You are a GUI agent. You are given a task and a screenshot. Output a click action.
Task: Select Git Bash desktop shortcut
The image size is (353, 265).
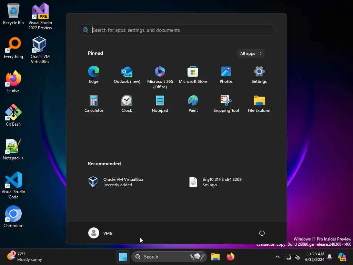[x=13, y=115]
